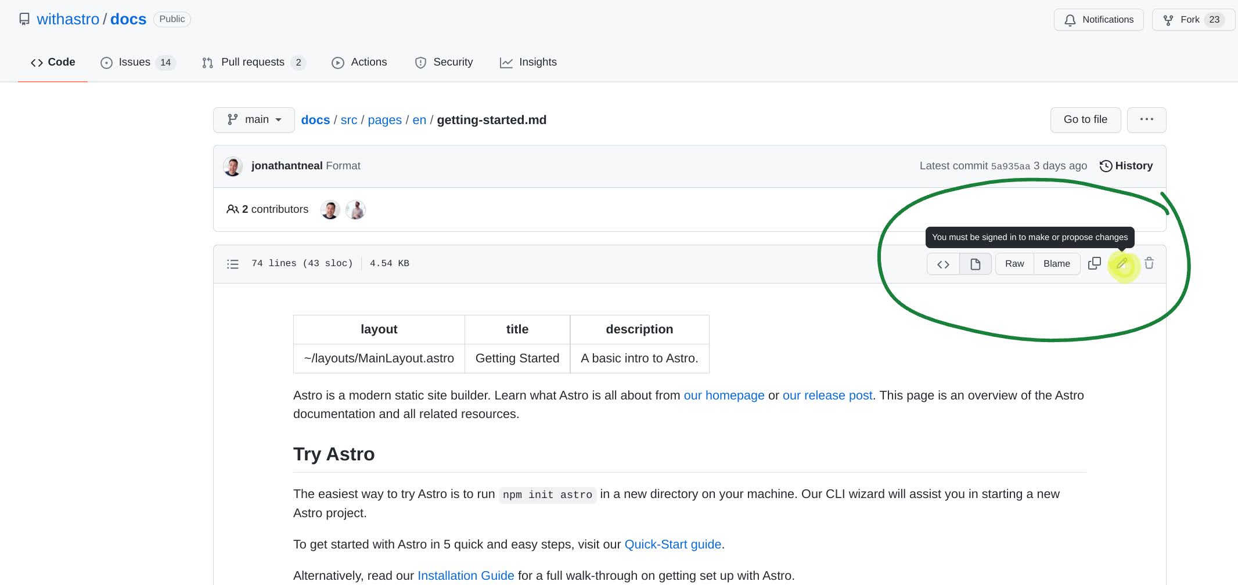Switch to the Pull requests tab
Screen dimensions: 1238x585
pyautogui.click(x=253, y=62)
